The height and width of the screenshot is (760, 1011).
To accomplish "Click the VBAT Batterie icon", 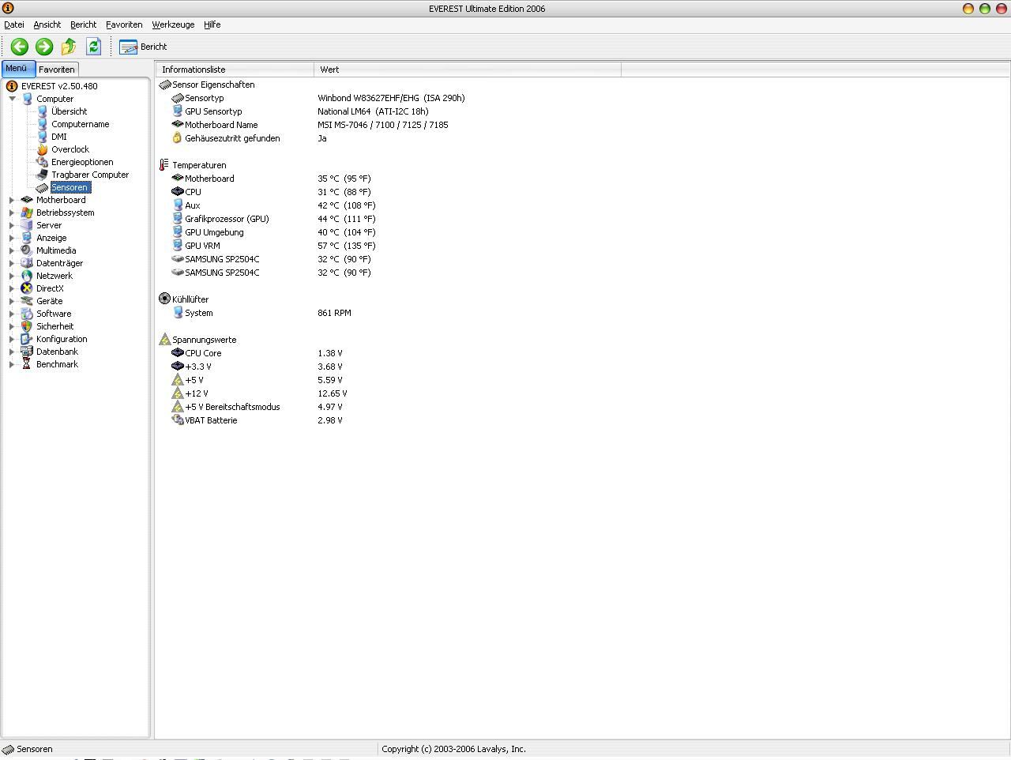I will coord(177,420).
